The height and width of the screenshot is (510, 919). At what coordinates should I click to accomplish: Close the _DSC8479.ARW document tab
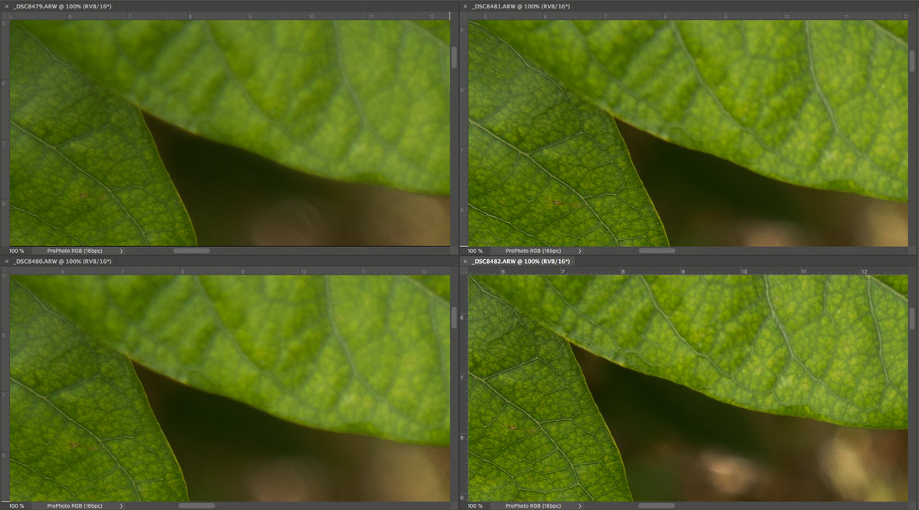tap(5, 6)
